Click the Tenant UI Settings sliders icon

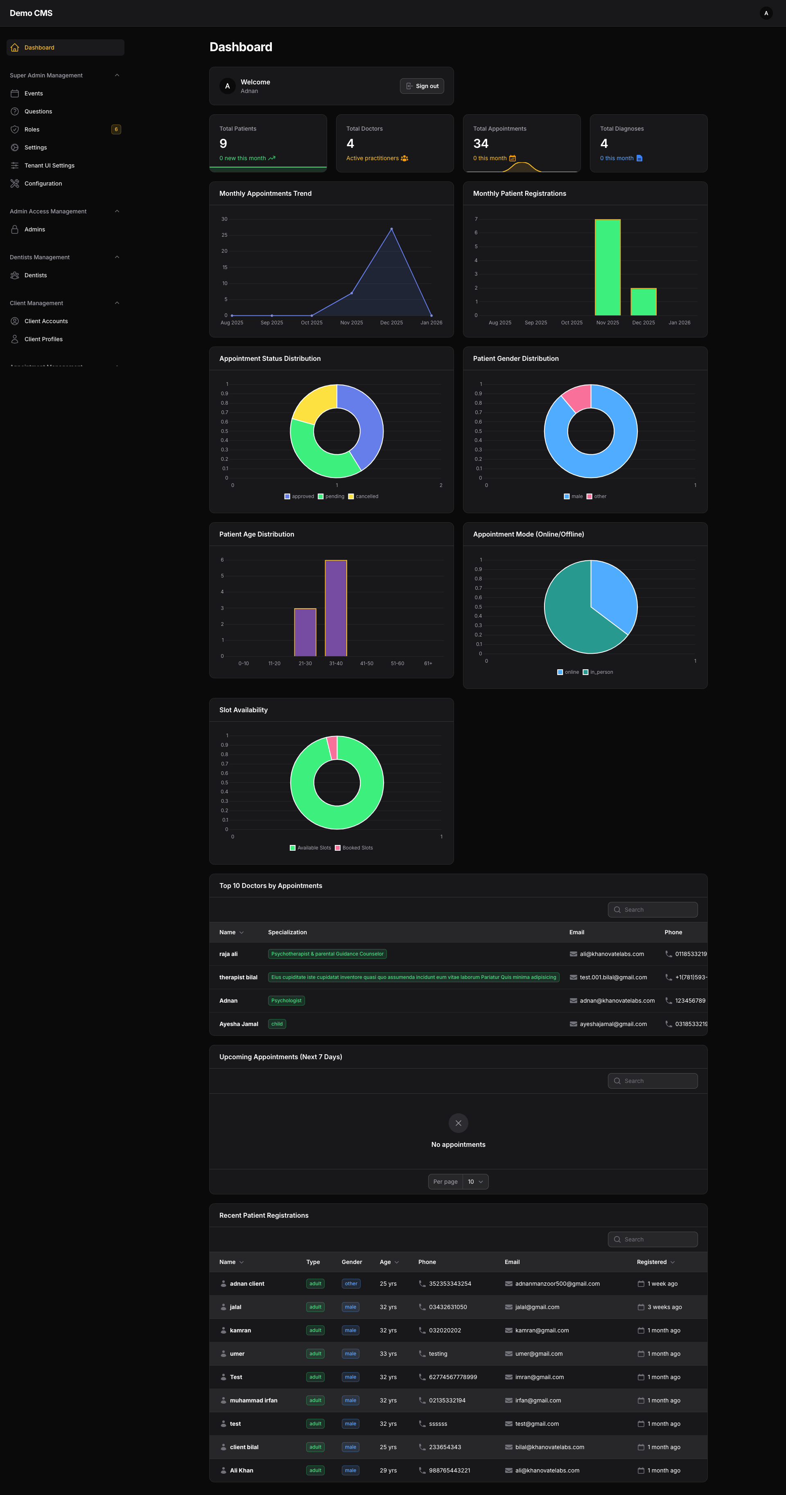click(x=15, y=165)
